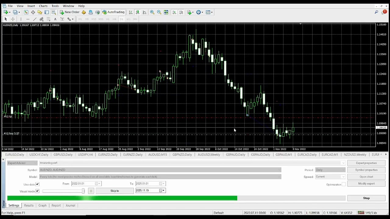Tile chart windows icon

click(x=166, y=12)
